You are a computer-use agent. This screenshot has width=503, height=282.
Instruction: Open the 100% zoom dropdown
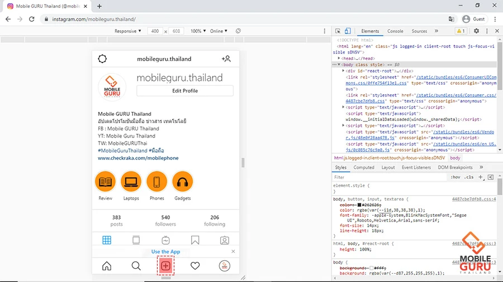click(197, 31)
